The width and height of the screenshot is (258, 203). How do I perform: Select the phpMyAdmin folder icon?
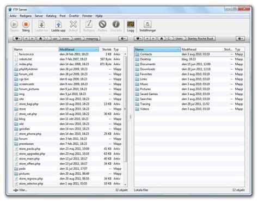click(16, 69)
